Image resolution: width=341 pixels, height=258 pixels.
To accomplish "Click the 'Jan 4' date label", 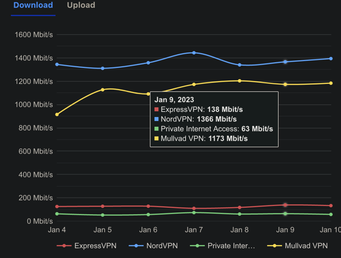I will [x=57, y=230].
